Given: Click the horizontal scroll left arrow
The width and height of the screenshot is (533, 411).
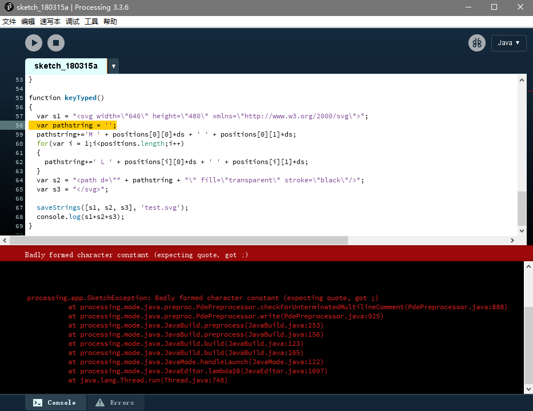Looking at the screenshot, I should coord(5,240).
